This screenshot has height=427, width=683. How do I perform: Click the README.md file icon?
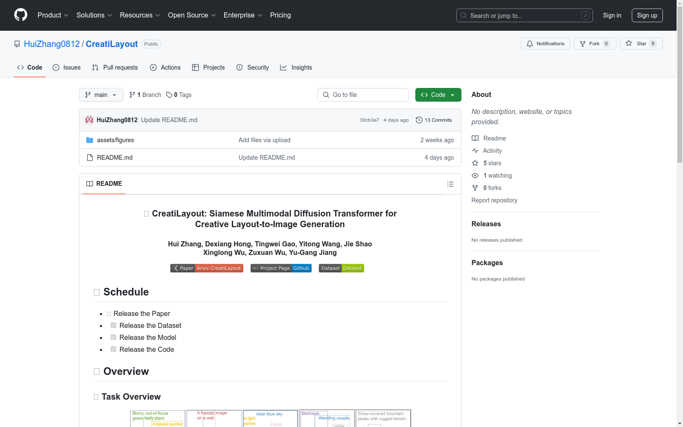pos(90,158)
